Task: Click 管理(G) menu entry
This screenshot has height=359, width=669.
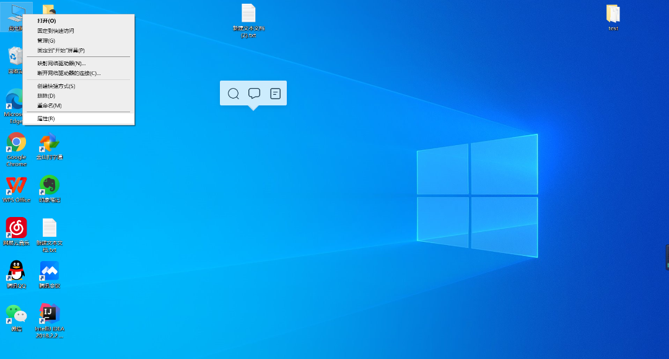Action: pos(79,40)
